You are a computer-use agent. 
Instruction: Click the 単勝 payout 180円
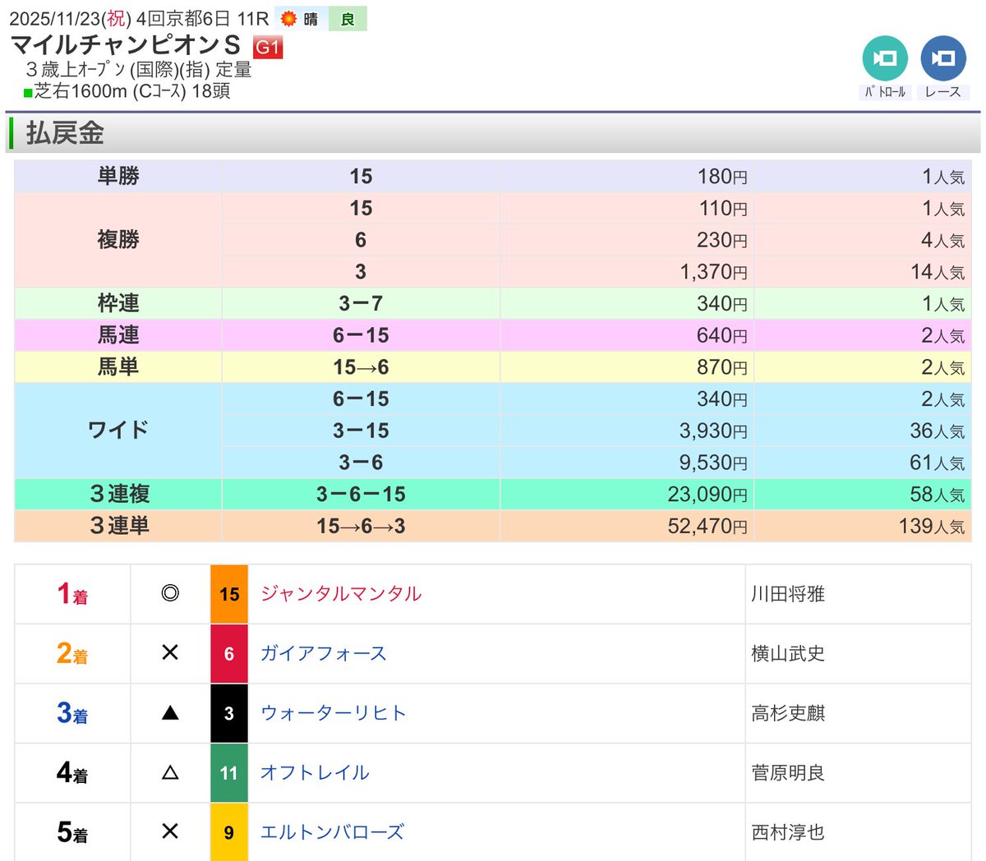pos(722,177)
